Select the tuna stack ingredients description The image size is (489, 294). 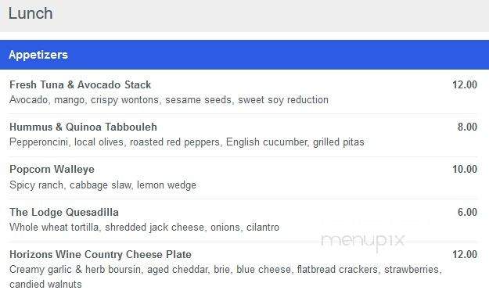(169, 100)
